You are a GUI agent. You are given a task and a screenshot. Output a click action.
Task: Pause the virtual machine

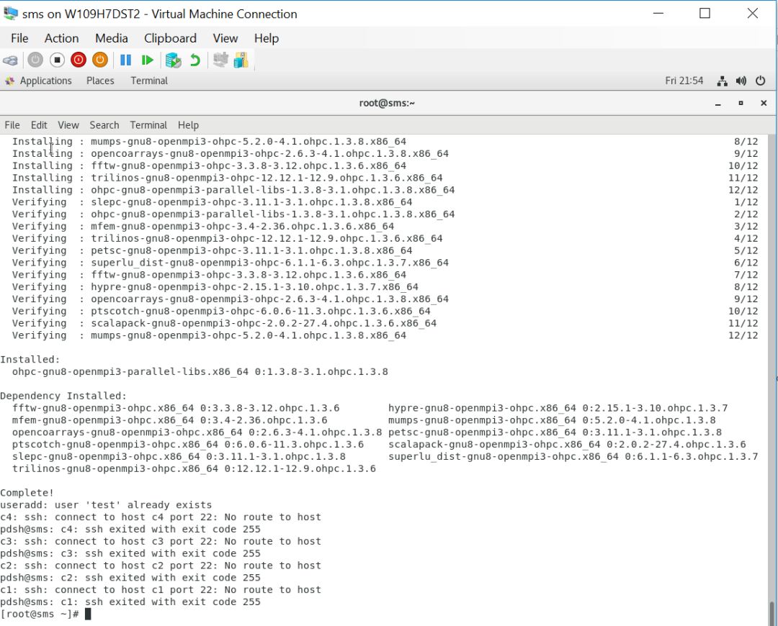125,60
